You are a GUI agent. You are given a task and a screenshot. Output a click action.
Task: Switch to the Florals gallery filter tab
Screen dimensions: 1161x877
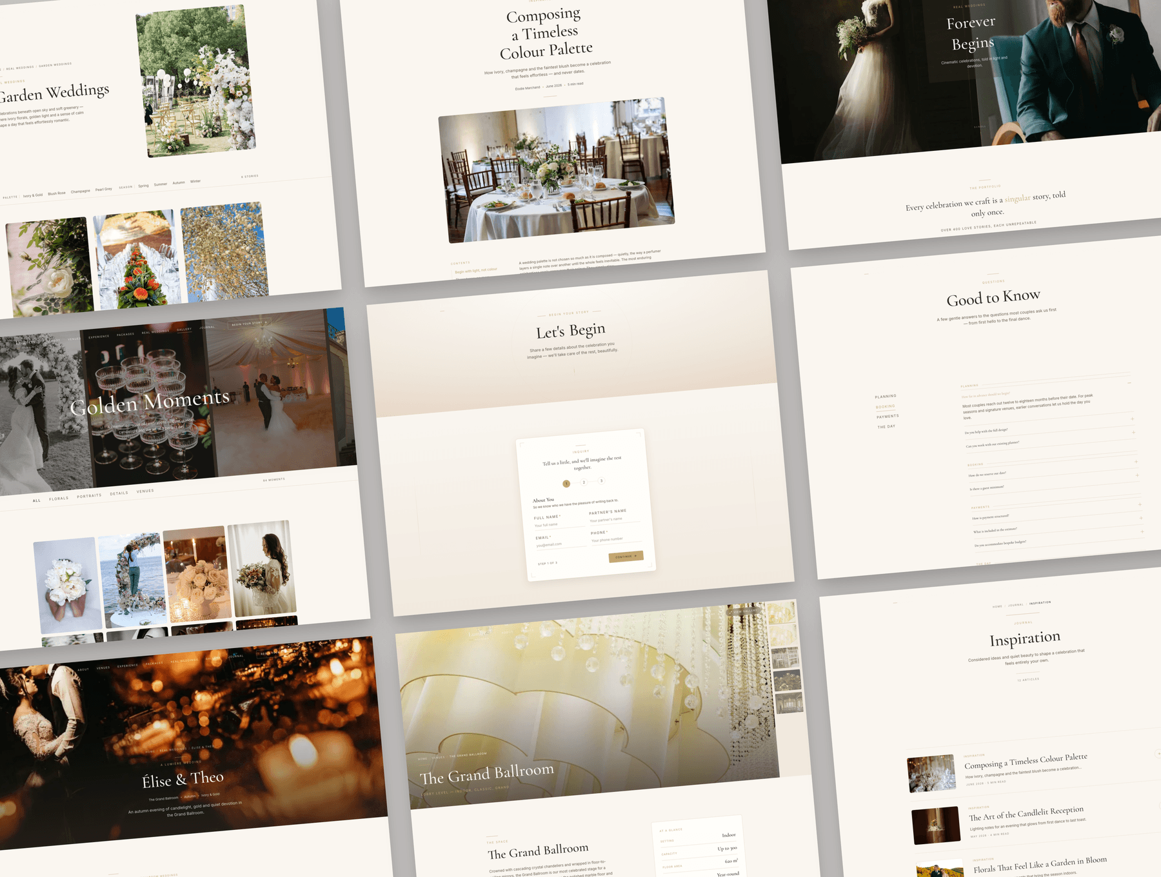59,498
